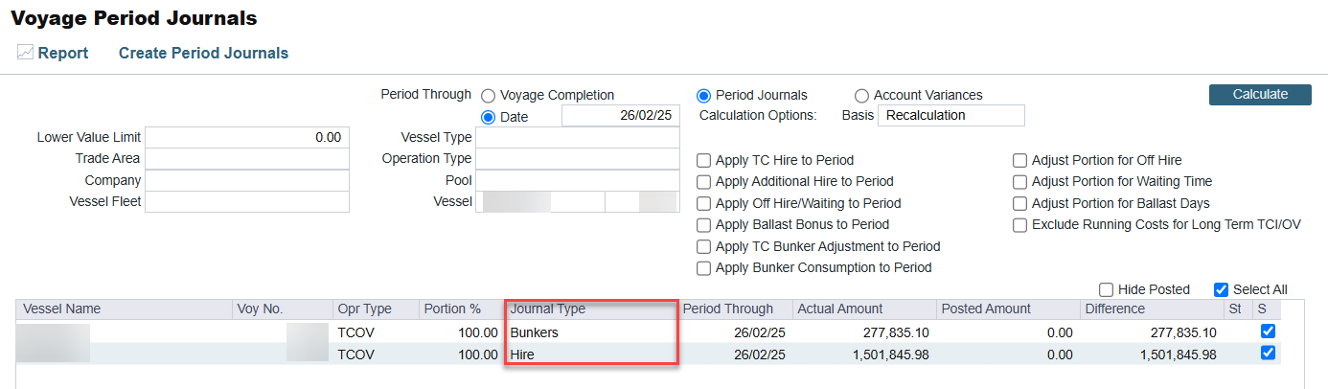Viewport: 1328px width, 389px height.
Task: Click Create Period Journals
Action: [x=203, y=54]
